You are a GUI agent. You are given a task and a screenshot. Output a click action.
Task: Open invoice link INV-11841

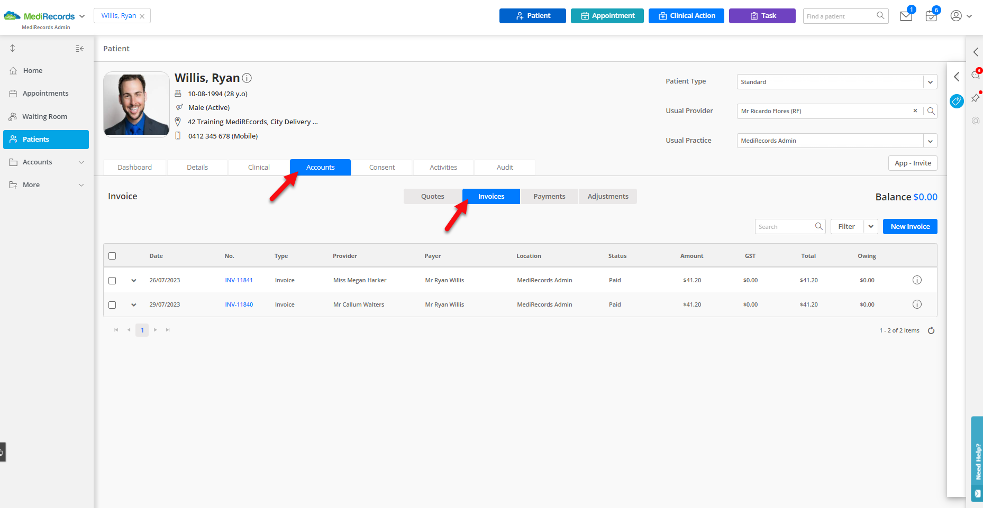(239, 280)
